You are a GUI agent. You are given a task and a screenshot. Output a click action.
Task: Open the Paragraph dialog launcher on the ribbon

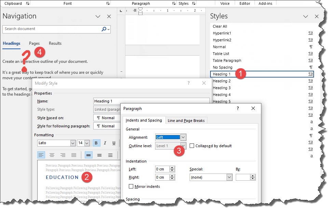(x=174, y=3)
